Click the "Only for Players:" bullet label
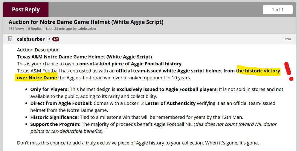Image resolution: width=299 pixels, height=151 pixels. click(49, 89)
